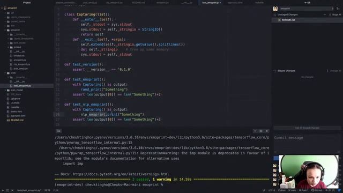343x193 pixels.
Task: Click See All Staged Changes button
Action: (307, 128)
